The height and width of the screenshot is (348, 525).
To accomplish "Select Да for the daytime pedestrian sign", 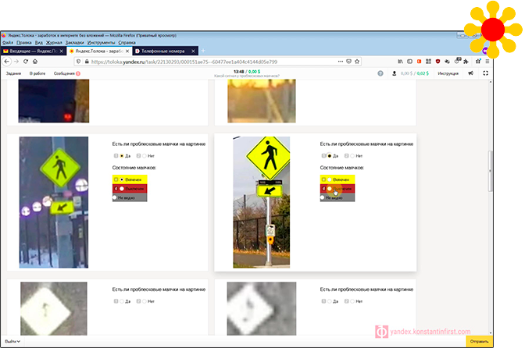I will [x=330, y=156].
